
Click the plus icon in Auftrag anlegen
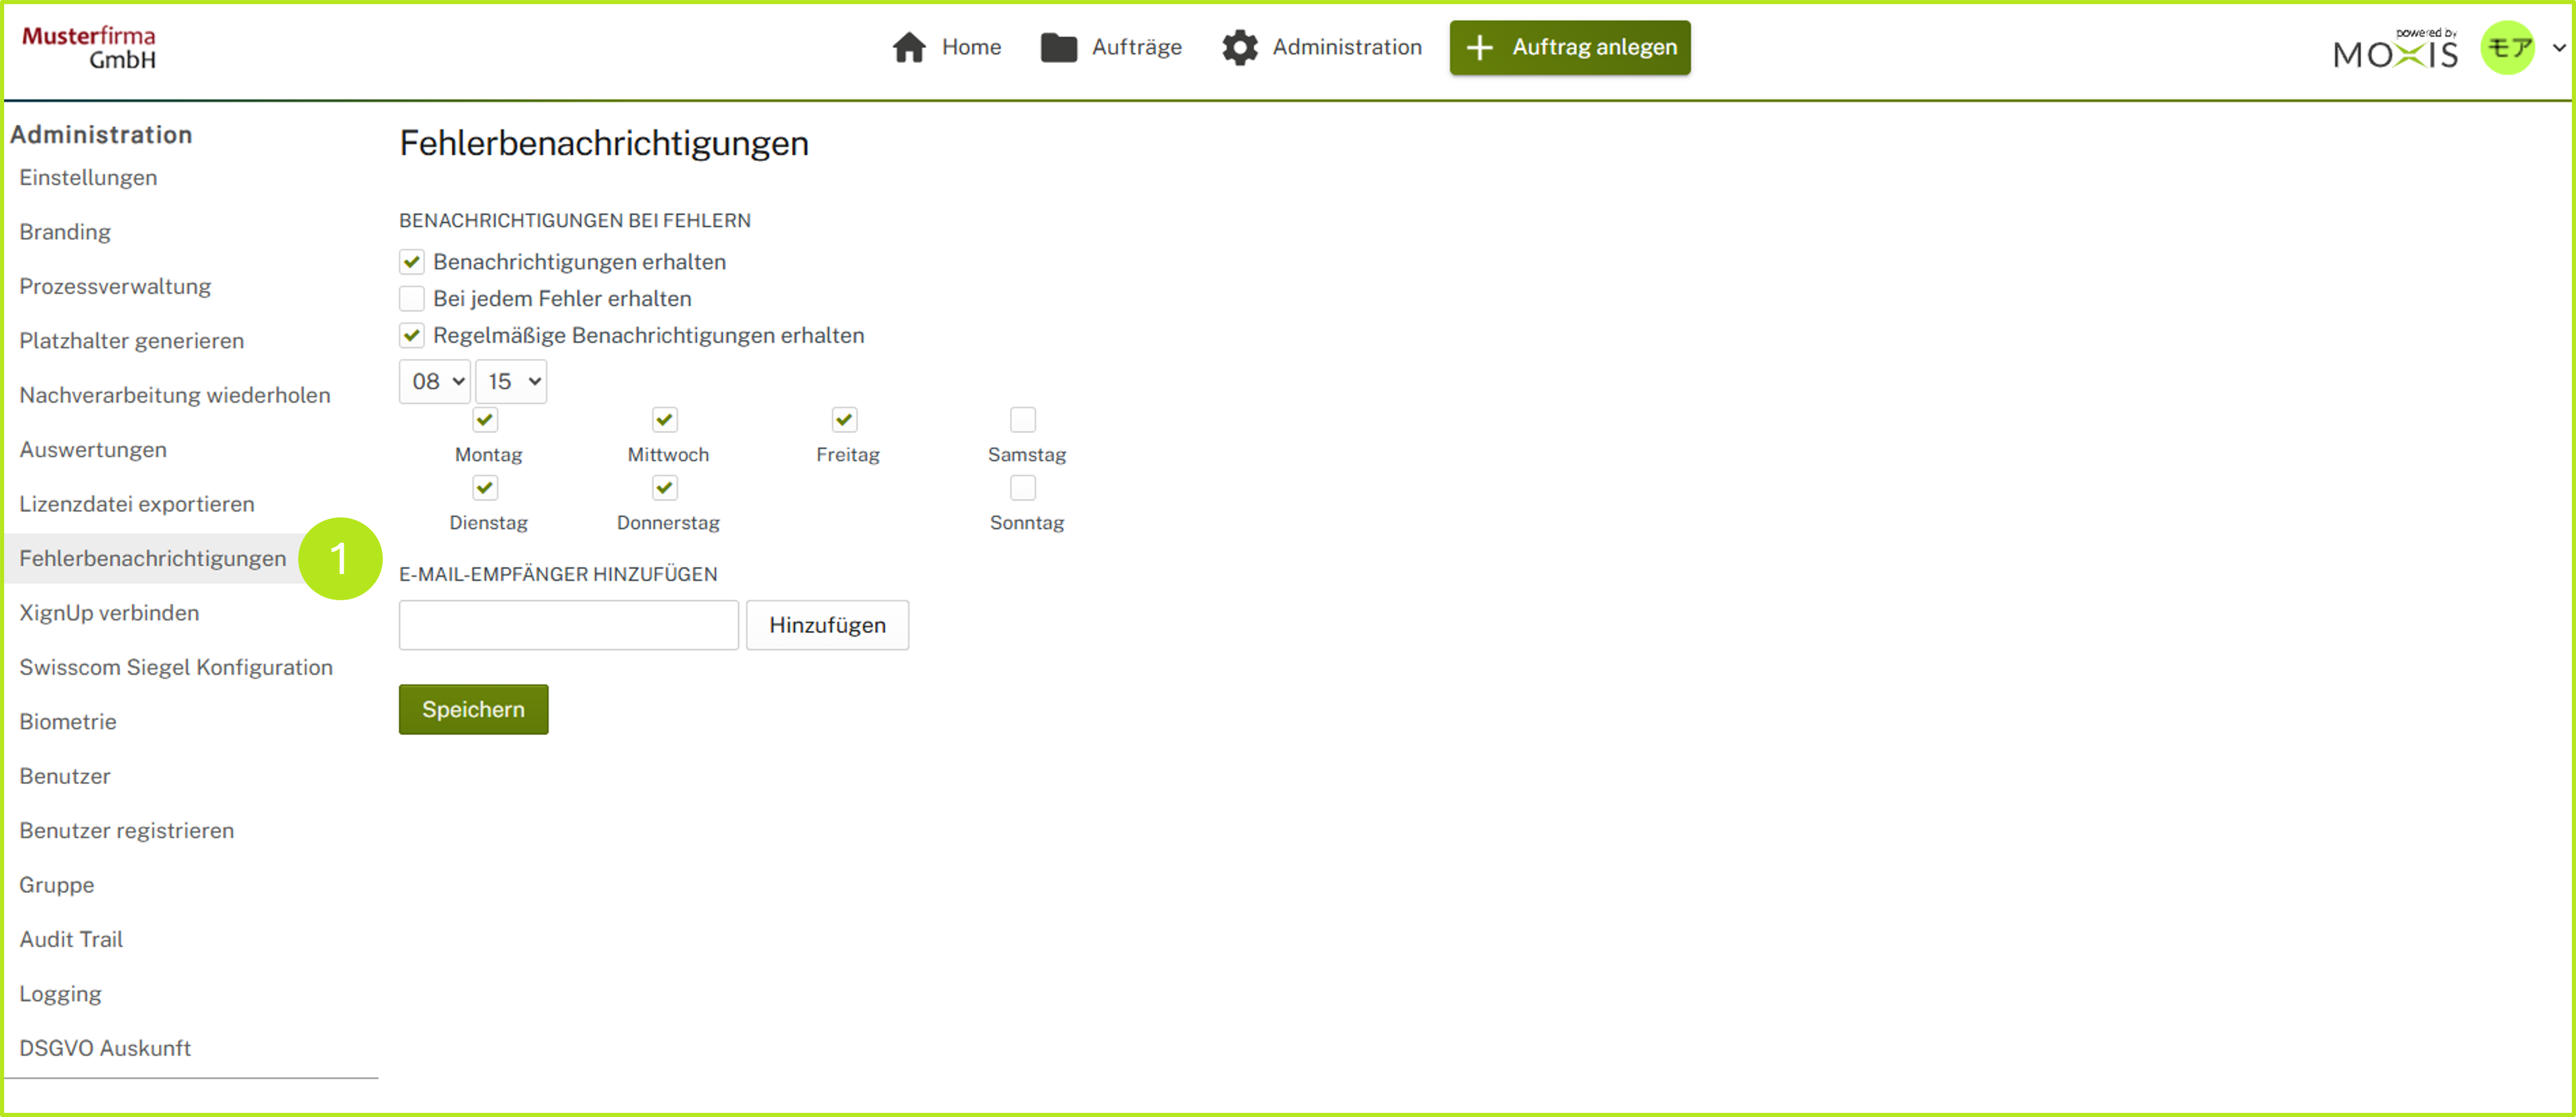(1479, 47)
